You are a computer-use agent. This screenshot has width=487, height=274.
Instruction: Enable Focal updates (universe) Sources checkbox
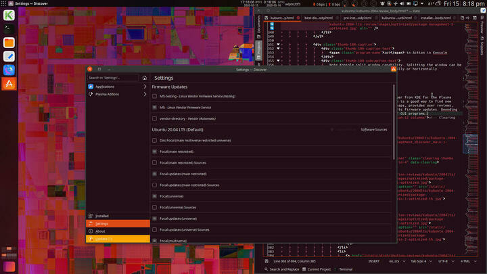154,230
